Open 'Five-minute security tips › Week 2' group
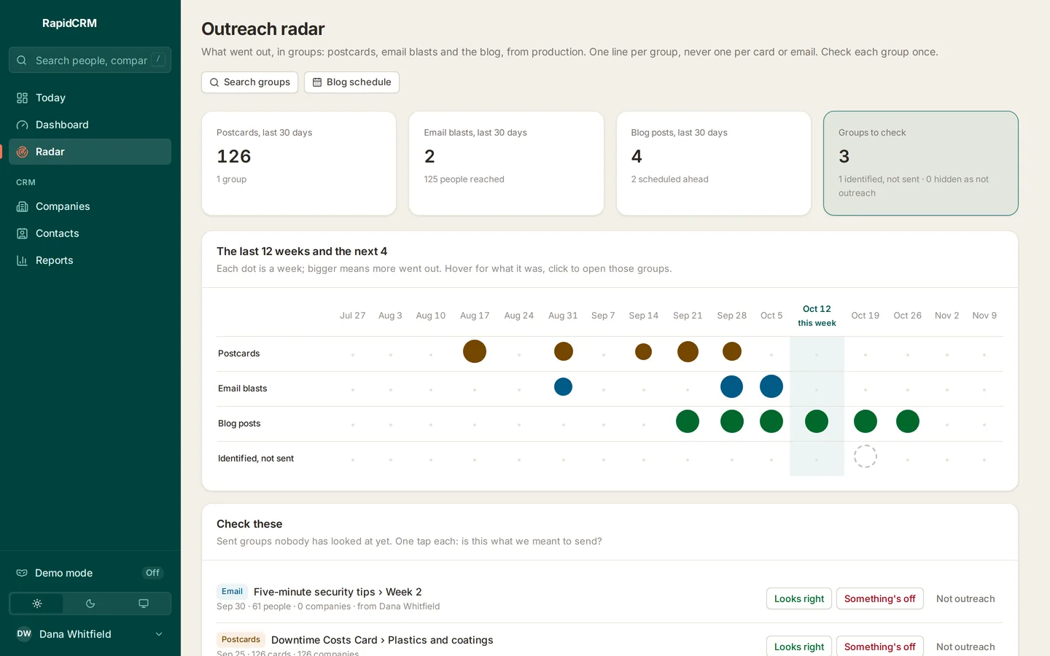 338,592
